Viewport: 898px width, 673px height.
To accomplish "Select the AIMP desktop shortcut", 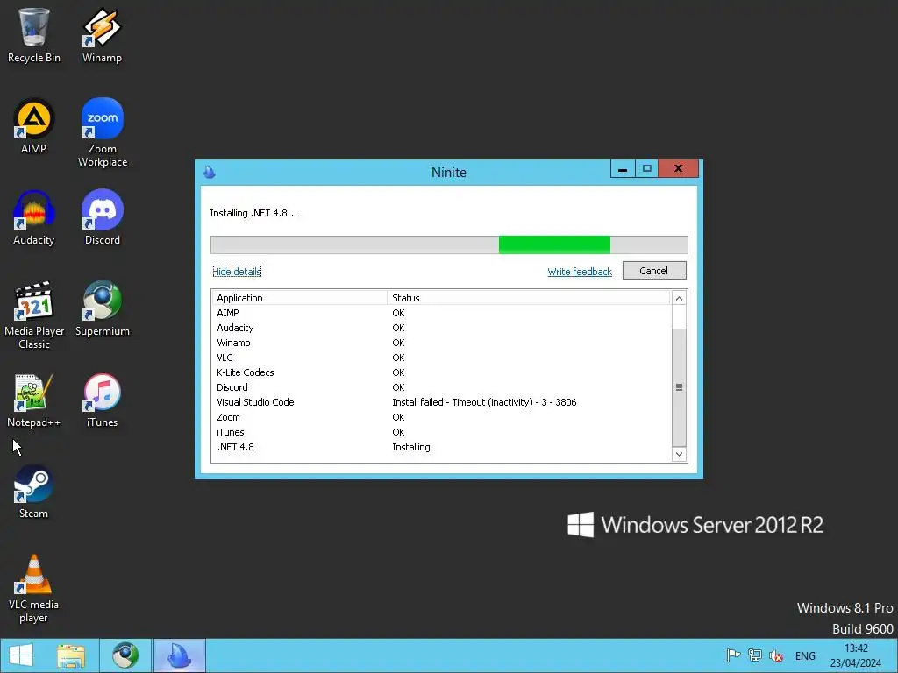I will pos(34,126).
